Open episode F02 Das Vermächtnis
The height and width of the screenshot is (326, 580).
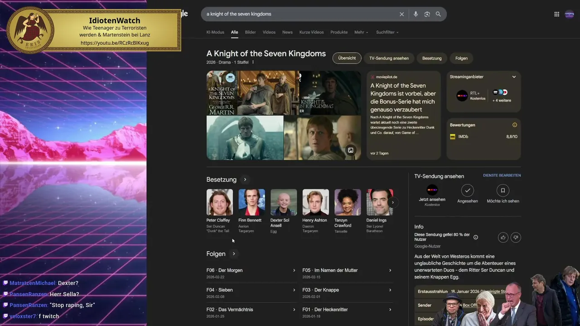(251, 312)
